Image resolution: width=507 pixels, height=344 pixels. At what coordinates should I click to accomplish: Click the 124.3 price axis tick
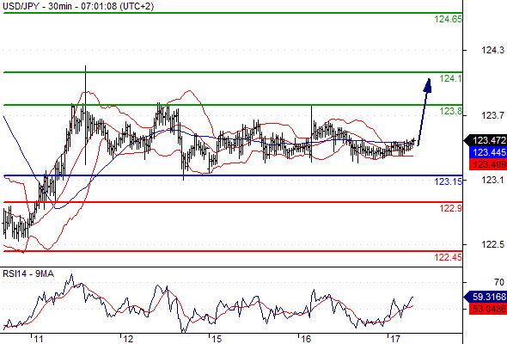(492, 50)
